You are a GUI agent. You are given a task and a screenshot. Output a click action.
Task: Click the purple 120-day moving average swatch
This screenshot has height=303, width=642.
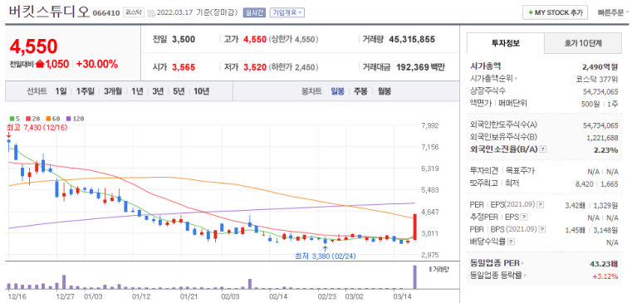coord(68,119)
